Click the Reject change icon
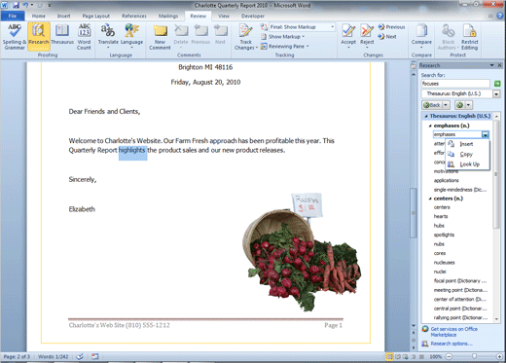 tap(367, 36)
